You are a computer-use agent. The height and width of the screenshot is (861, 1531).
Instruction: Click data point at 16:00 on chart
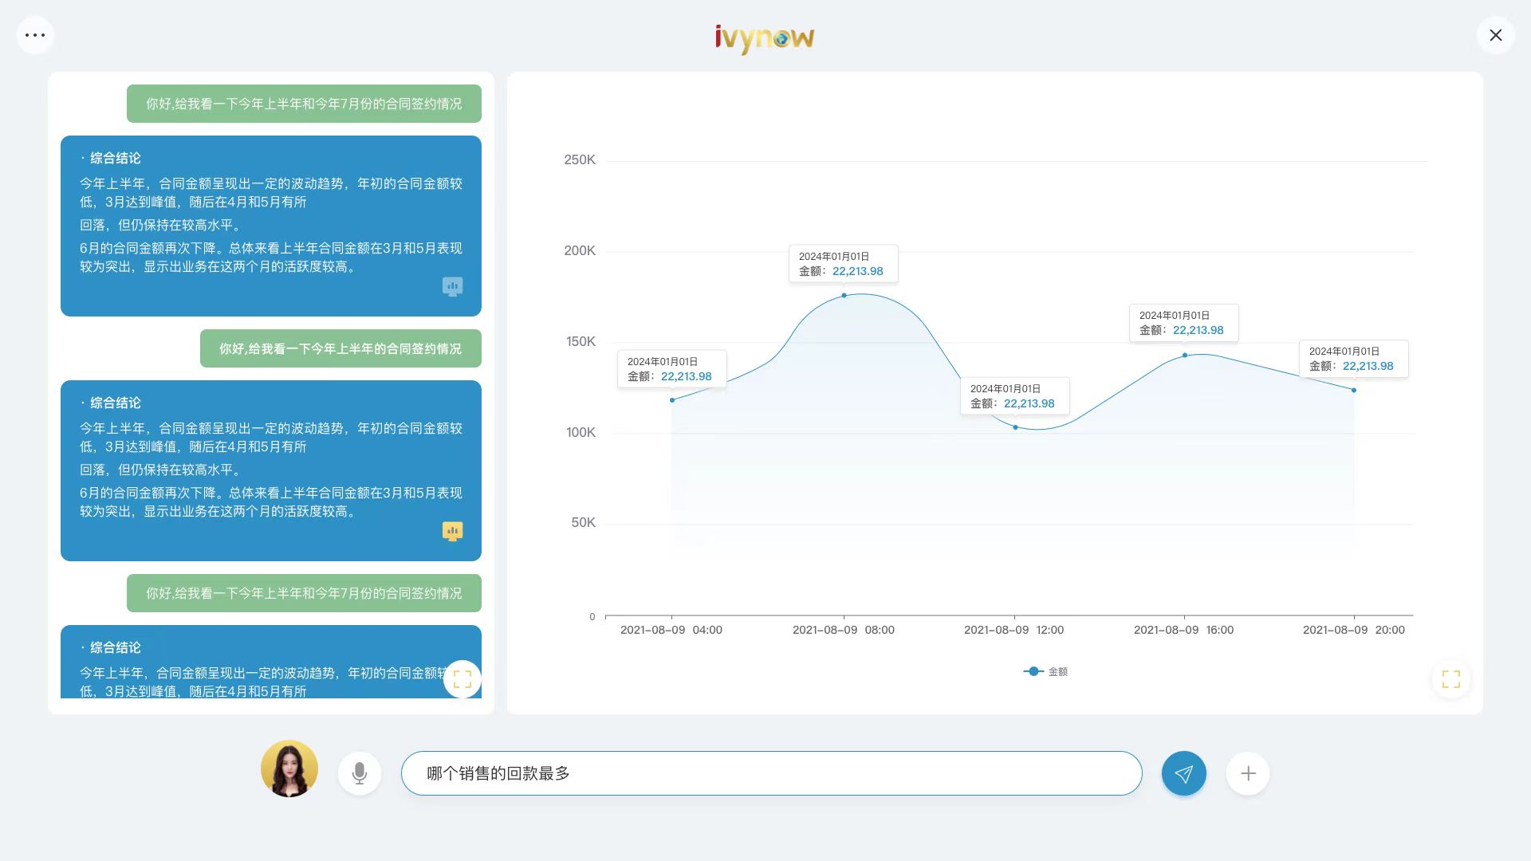point(1185,356)
